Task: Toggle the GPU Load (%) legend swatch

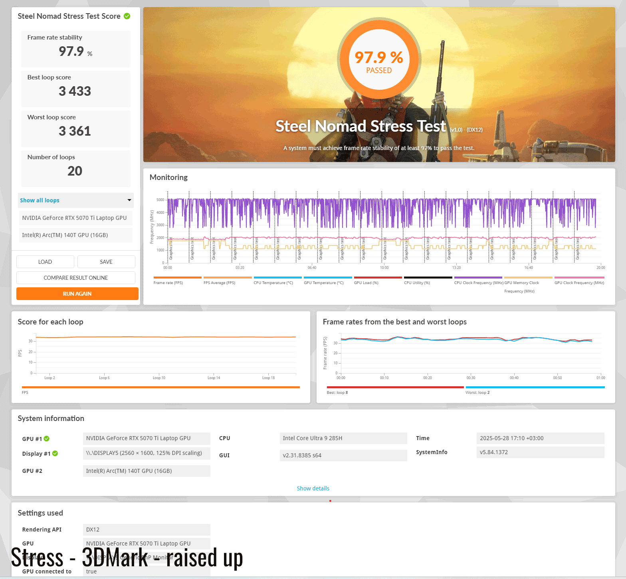Action: (378, 277)
